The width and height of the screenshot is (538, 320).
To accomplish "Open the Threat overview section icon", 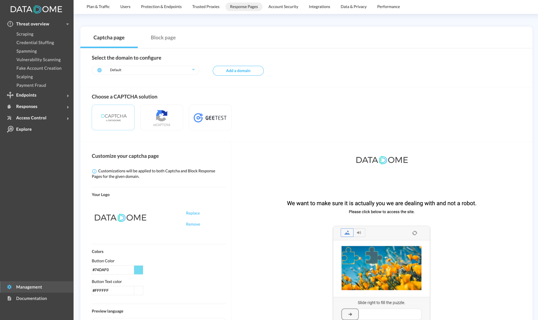I will [x=10, y=24].
